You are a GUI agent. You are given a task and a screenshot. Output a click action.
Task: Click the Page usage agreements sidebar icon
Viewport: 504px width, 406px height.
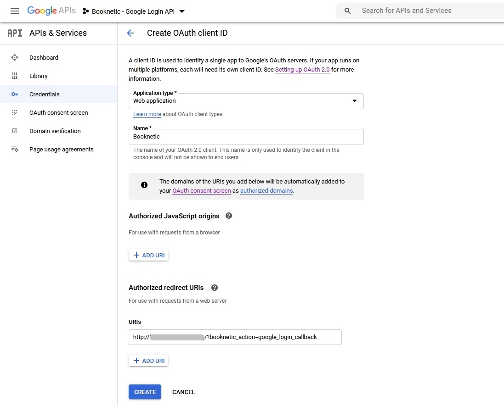14,149
